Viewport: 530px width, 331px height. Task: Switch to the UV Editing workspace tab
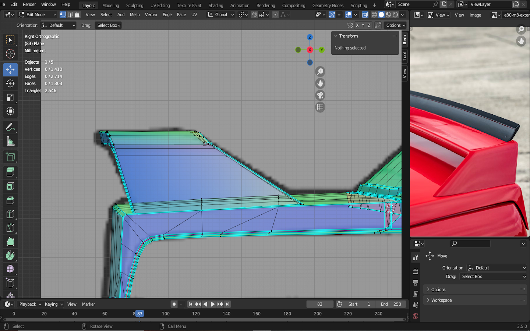(x=160, y=6)
